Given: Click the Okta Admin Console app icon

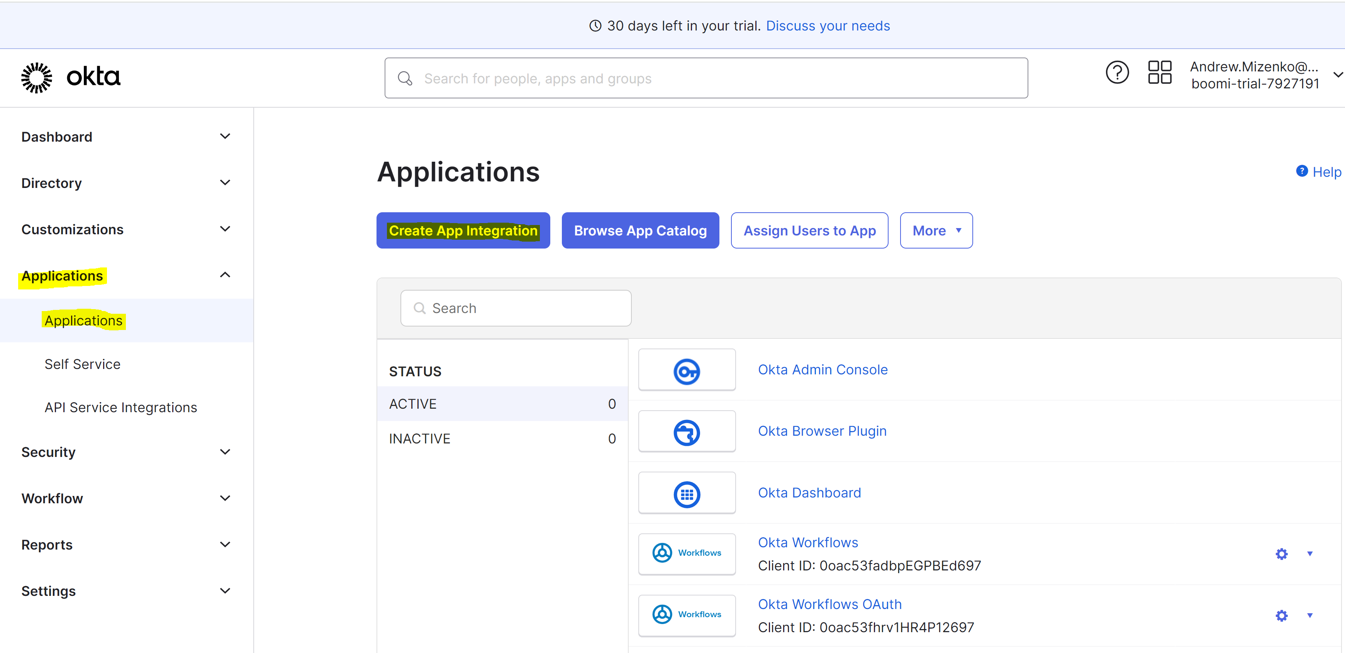Looking at the screenshot, I should [687, 370].
